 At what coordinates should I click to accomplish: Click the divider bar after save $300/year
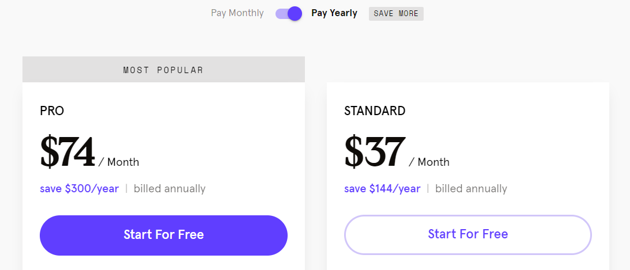(x=126, y=189)
